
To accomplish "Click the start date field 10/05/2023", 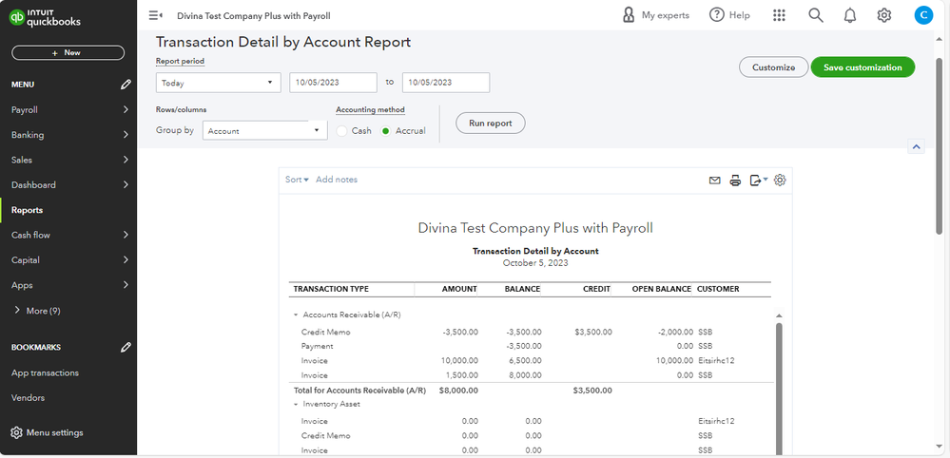I will coord(333,83).
